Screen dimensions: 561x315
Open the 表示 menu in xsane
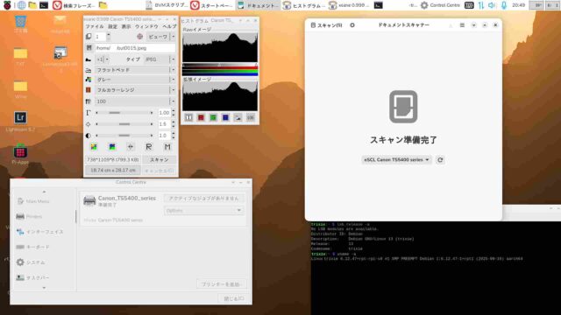tap(126, 26)
